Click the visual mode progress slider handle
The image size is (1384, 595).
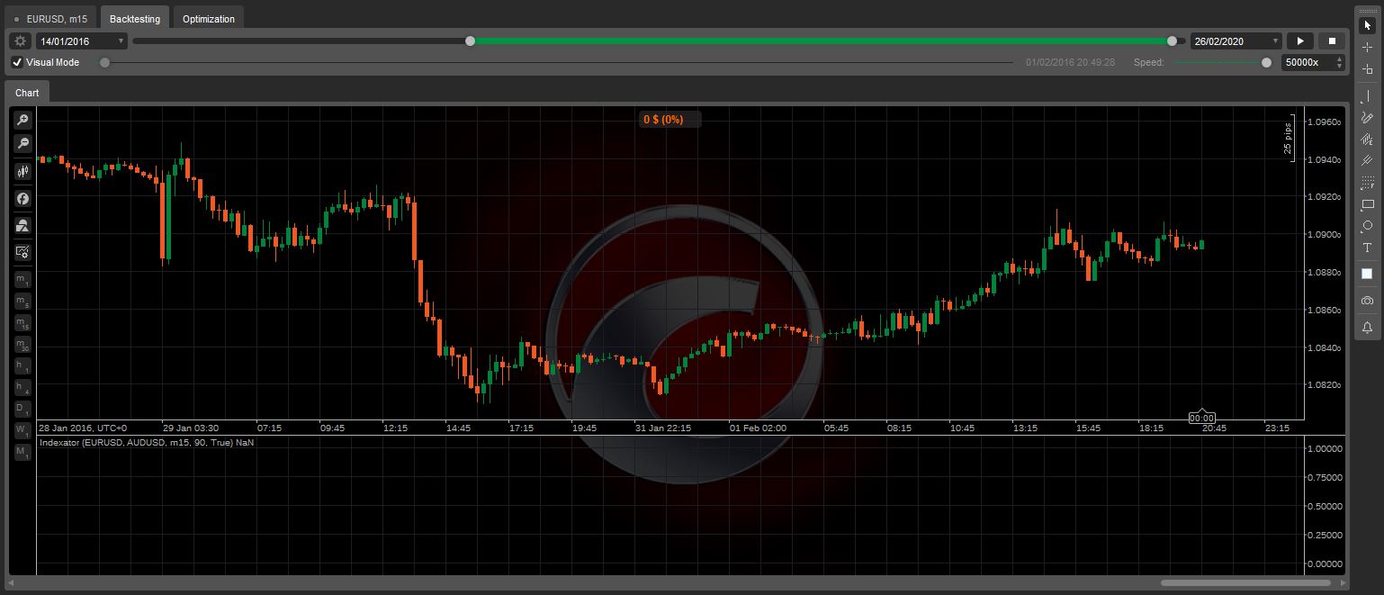[105, 62]
